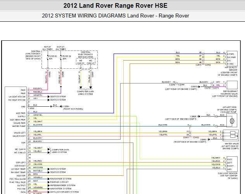This screenshot has width=245, height=194.
Task: Select the "RH SEAT TEMP" pin label
Action: [18, 172]
